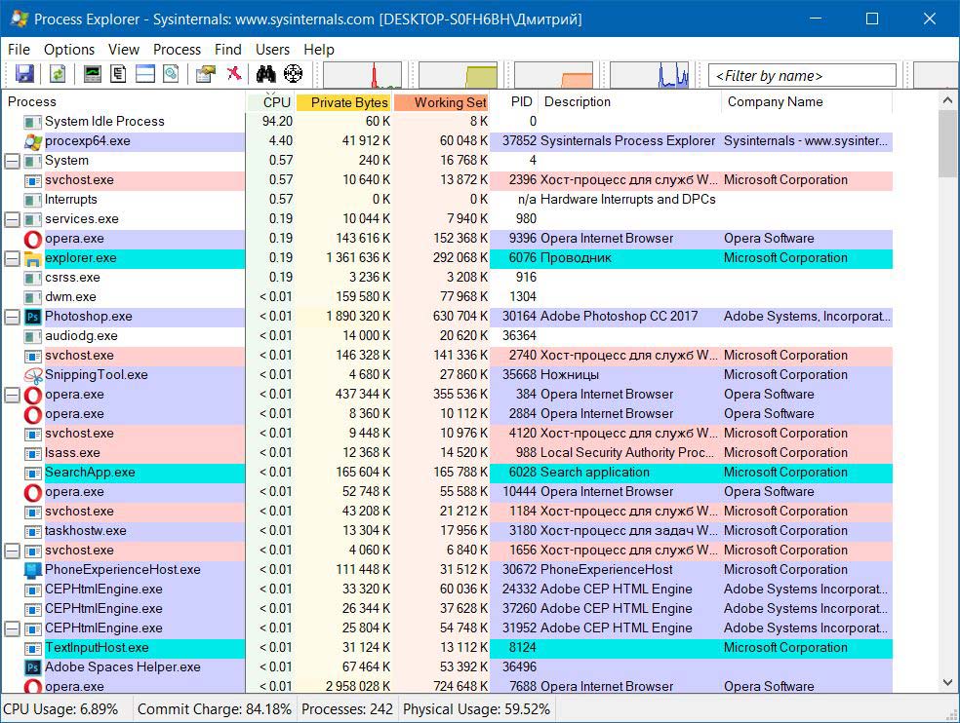This screenshot has height=723, width=960.
Task: Click the binoculars Find Handle icon
Action: [265, 74]
